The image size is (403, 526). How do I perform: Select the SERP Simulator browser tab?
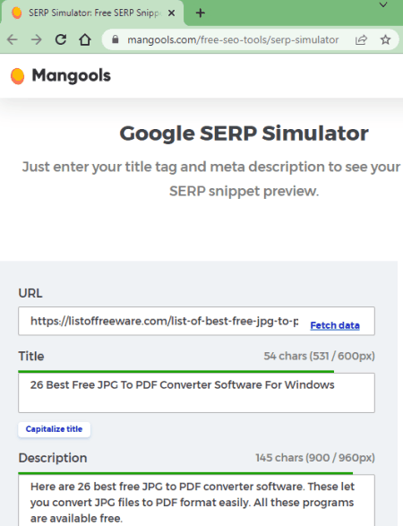tap(92, 13)
